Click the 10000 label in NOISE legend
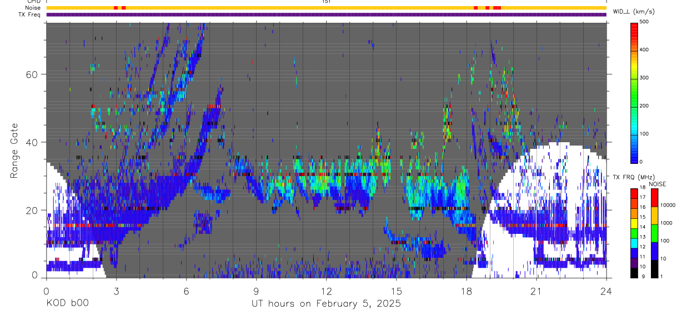Image resolution: width=682 pixels, height=315 pixels. click(668, 206)
